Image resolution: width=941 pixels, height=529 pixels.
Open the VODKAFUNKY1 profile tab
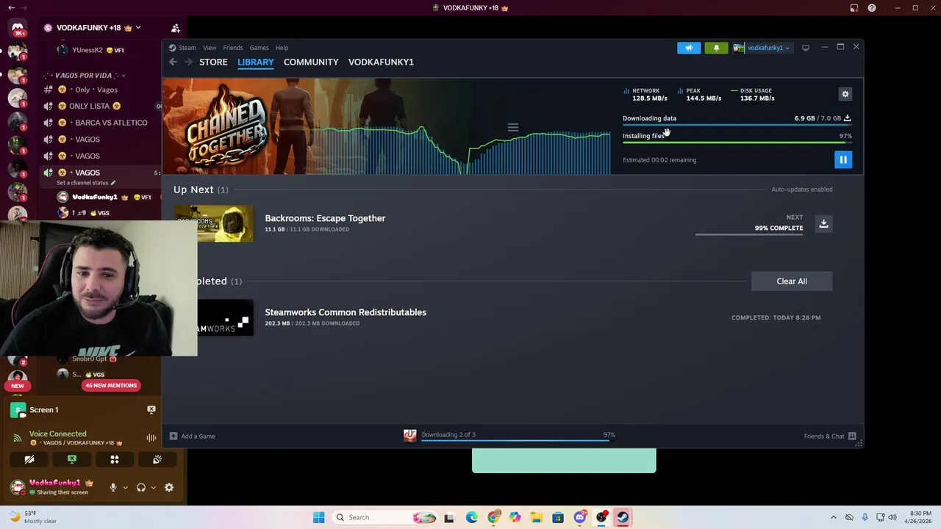tap(381, 62)
